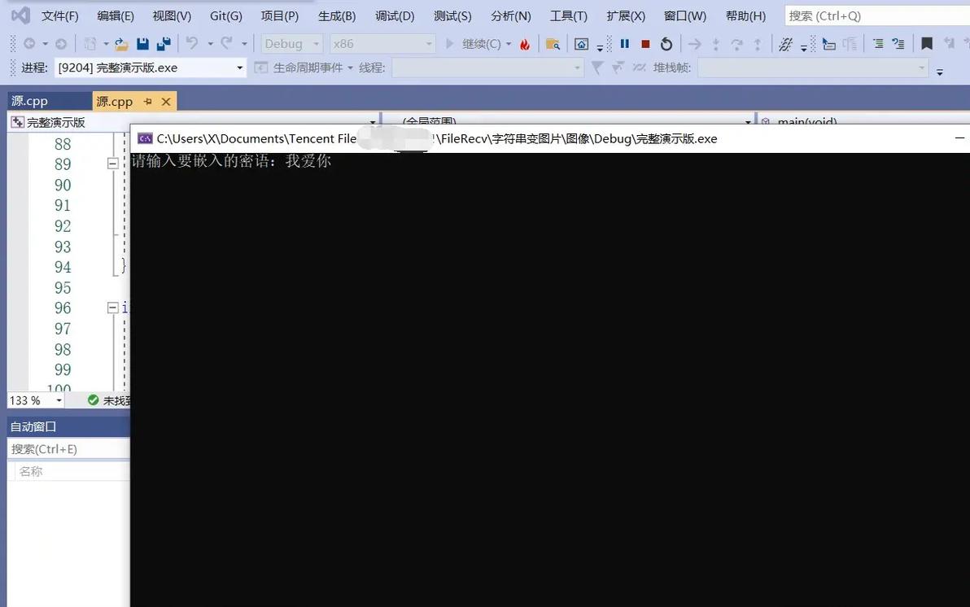The height and width of the screenshot is (607, 970).
Task: Open the Debug configuration dropdown
Action: point(291,44)
